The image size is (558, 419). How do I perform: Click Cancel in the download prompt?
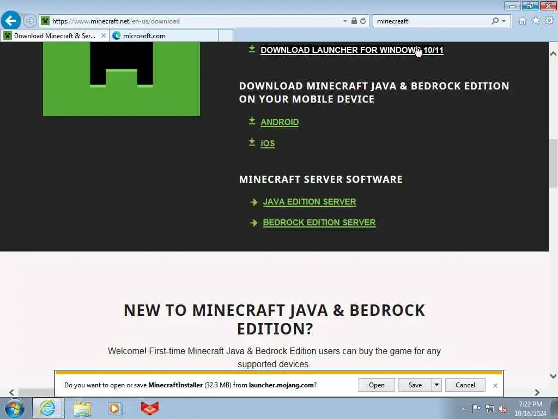(x=465, y=385)
